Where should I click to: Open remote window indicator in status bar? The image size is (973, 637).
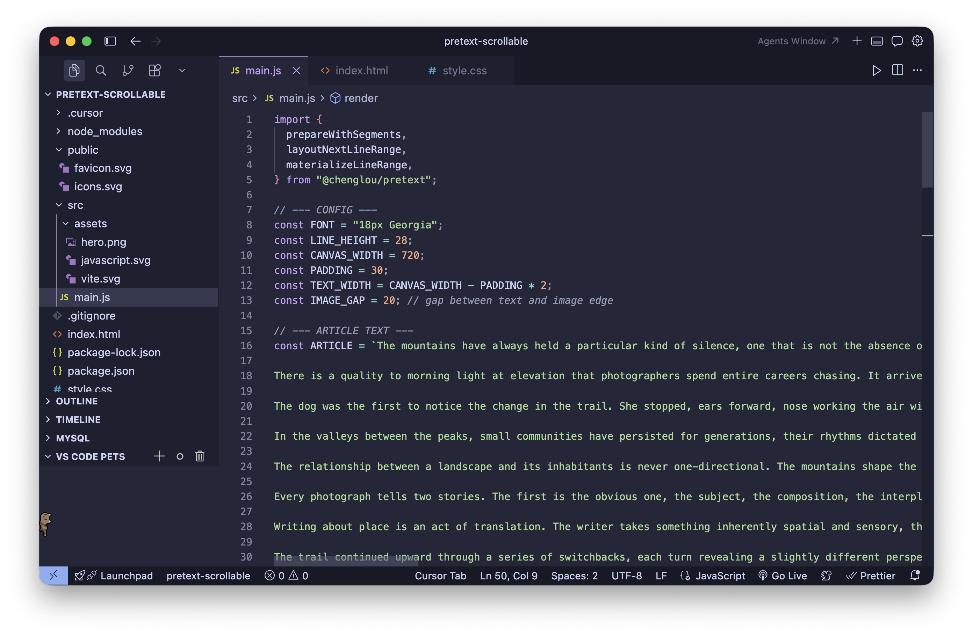(x=53, y=576)
